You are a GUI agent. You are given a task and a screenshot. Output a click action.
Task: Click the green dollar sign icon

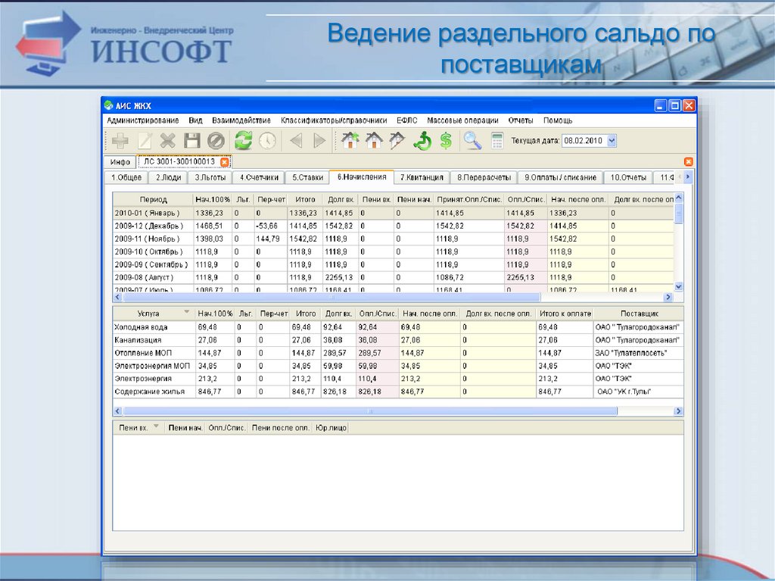tap(447, 141)
